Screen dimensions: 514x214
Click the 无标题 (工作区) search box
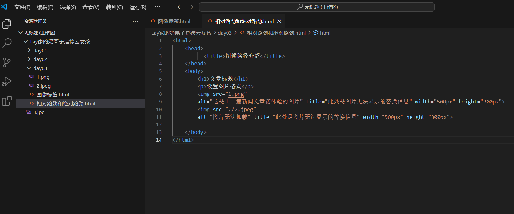[x=317, y=7]
